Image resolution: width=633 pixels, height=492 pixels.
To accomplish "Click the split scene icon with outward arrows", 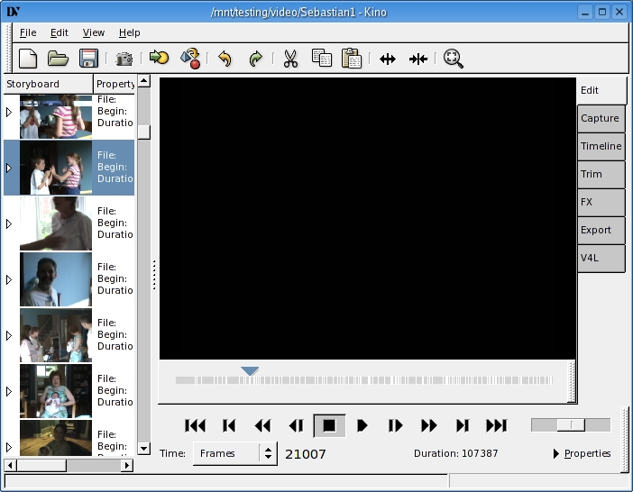I will coord(388,59).
